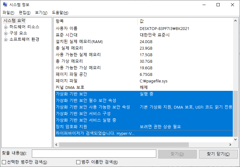Click the 대한민국 표준시 value
The height and width of the screenshot is (167, 240).
tap(155, 35)
